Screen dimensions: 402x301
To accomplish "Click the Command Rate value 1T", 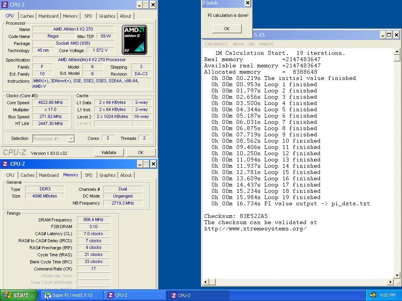I will click(93, 269).
